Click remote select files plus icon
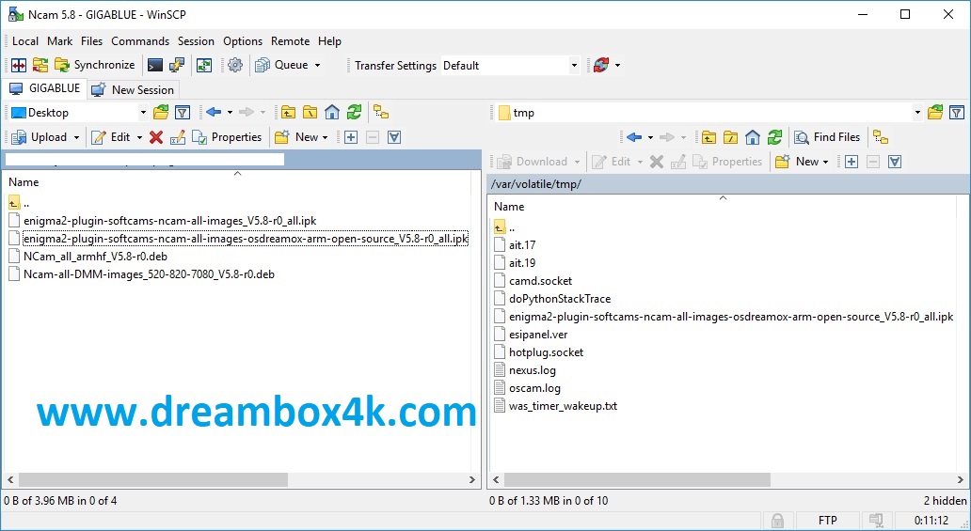This screenshot has width=971, height=531. 852,163
